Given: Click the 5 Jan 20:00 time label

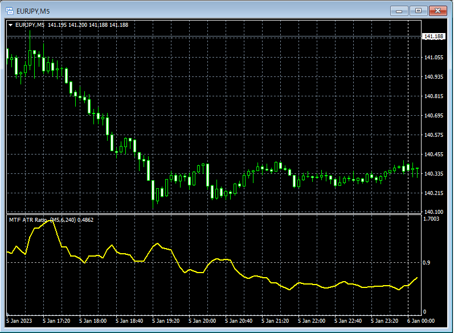Looking at the screenshot, I should tap(202, 321).
